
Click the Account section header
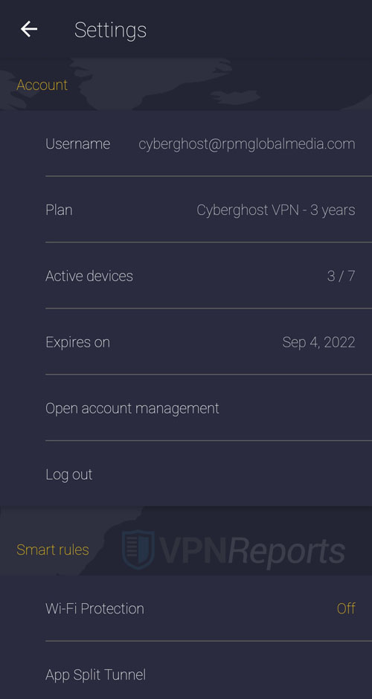click(42, 85)
